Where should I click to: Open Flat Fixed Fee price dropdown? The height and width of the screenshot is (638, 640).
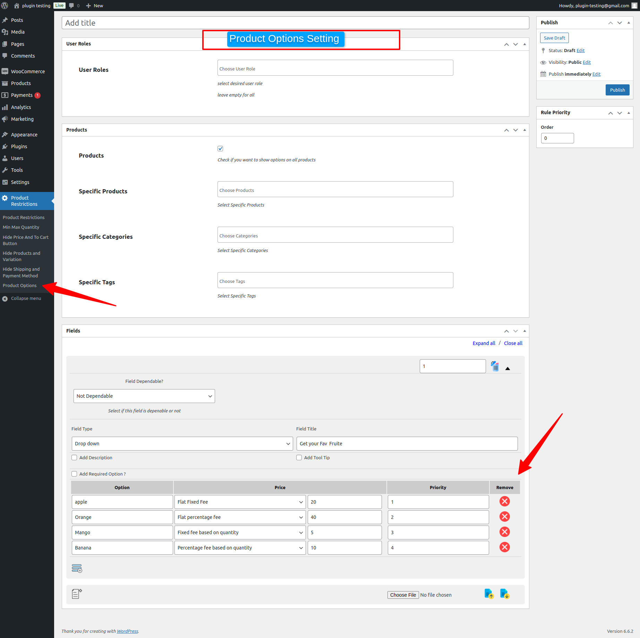tap(240, 502)
